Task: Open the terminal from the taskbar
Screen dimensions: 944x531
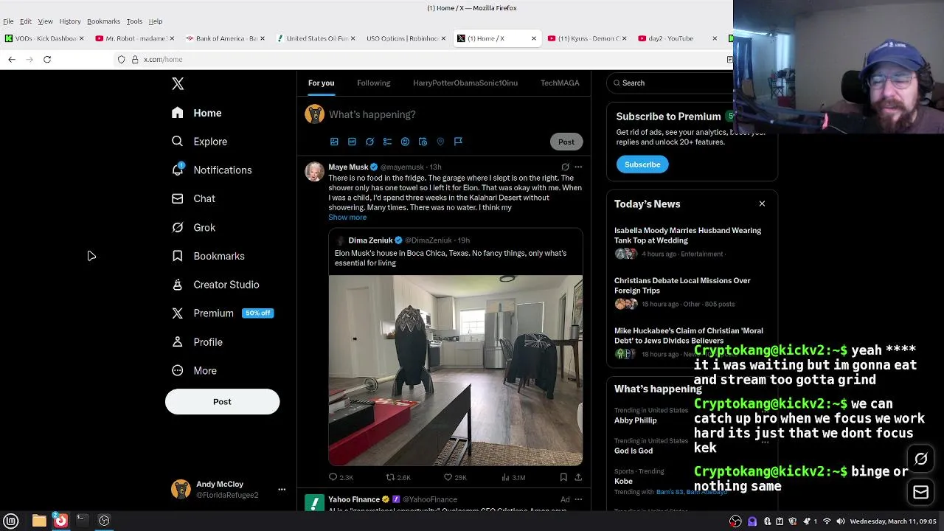Action: [82, 521]
